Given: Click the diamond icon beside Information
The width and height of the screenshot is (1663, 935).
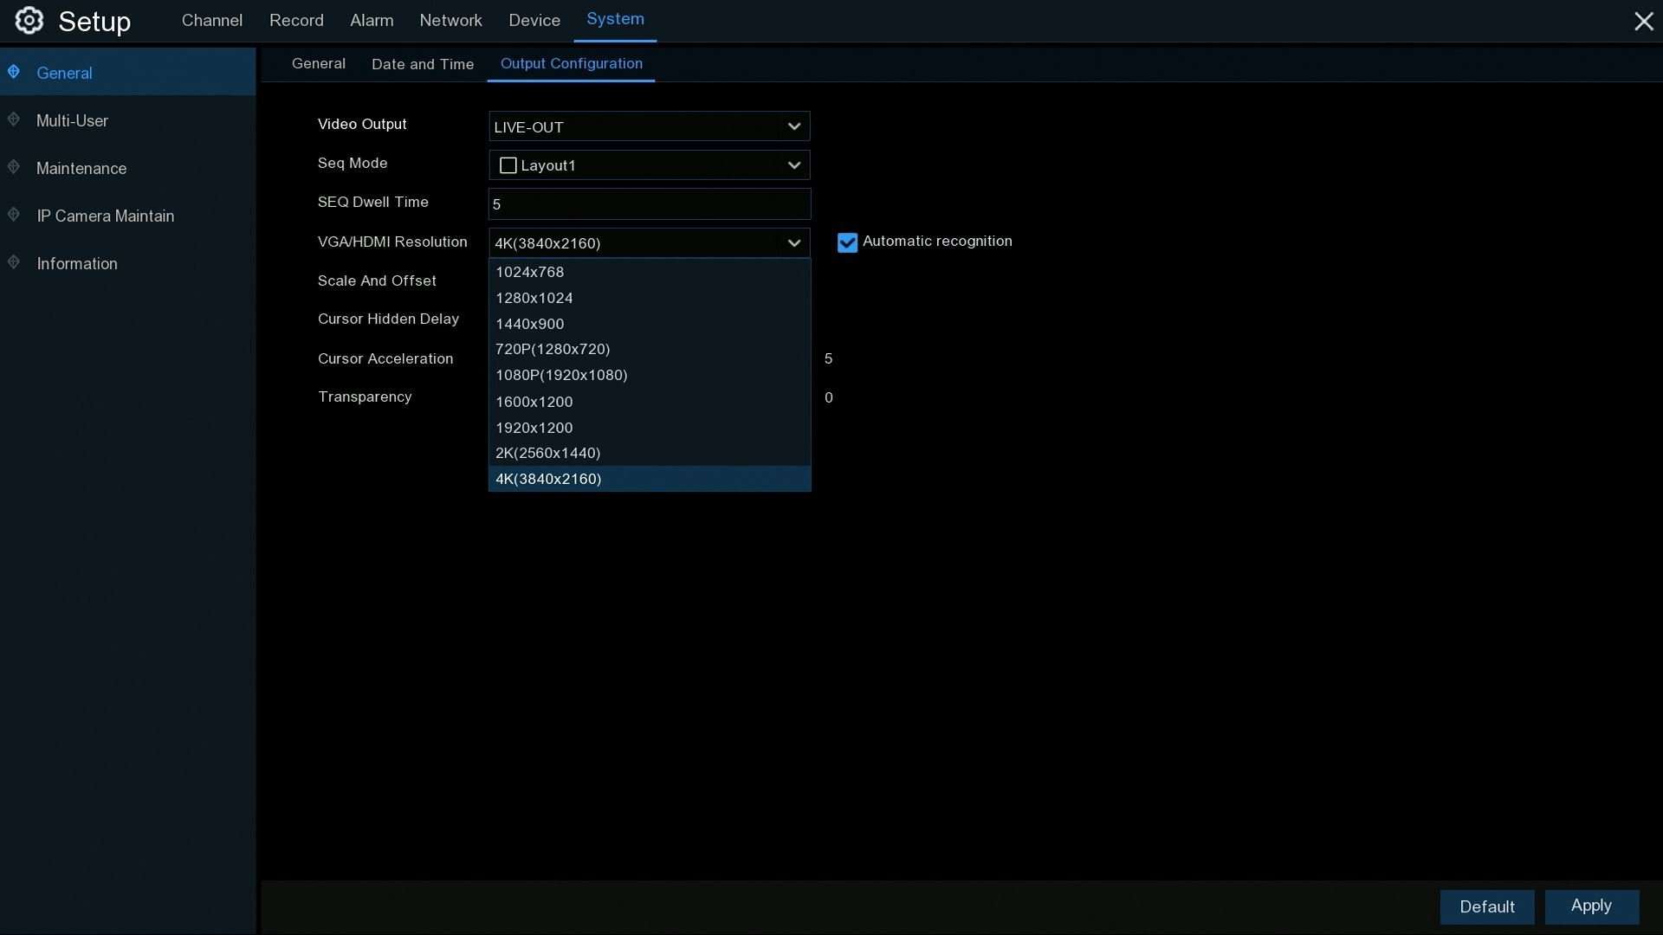Looking at the screenshot, I should point(14,262).
